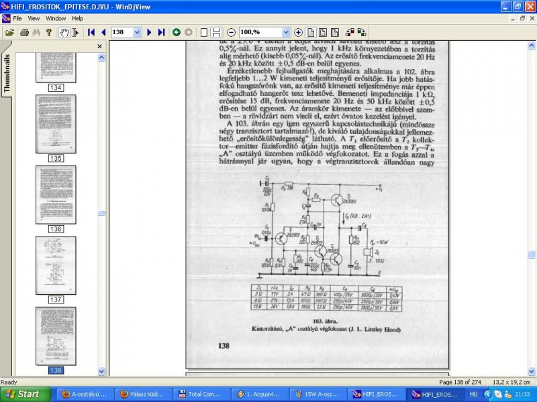Click into the page number field
537x402 pixels.
pos(122,32)
